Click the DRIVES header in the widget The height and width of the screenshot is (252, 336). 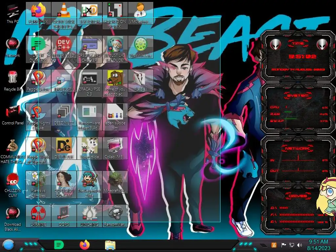(x=298, y=196)
